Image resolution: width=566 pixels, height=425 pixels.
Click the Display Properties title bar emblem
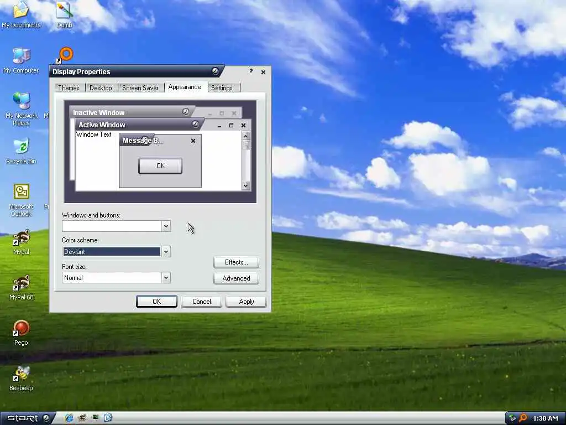(x=215, y=71)
